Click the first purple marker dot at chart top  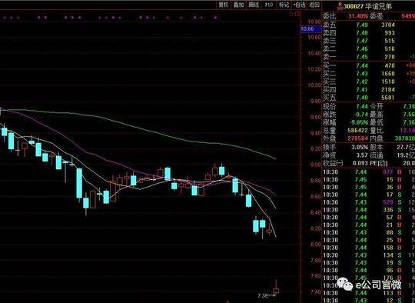coord(4,18)
